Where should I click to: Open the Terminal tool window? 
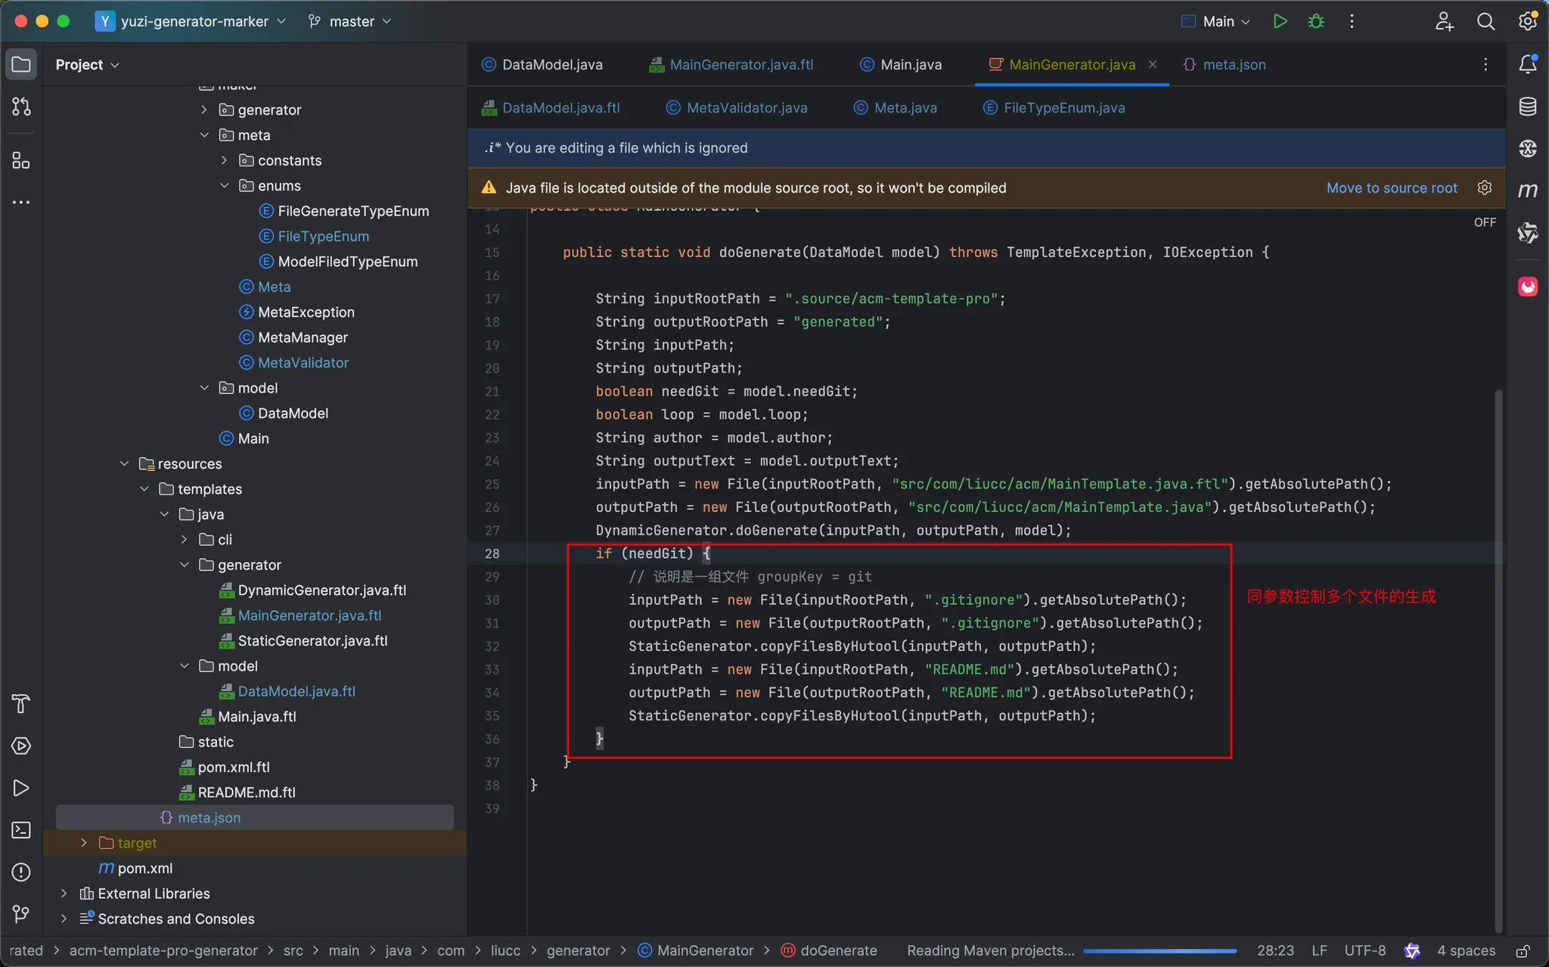point(21,830)
